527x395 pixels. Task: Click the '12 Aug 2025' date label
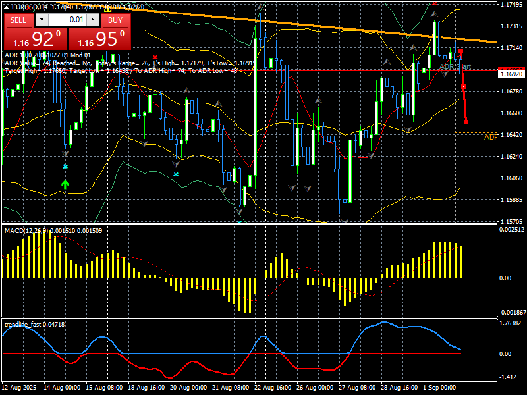coord(19,388)
